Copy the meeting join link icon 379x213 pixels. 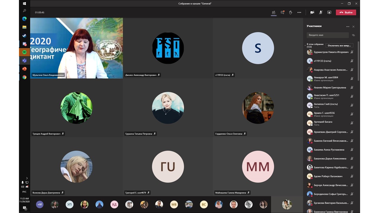tap(353, 35)
